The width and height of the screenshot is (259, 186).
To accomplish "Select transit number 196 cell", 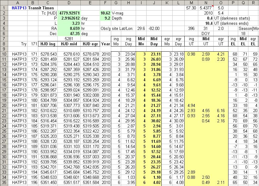I will coord(33,183).
